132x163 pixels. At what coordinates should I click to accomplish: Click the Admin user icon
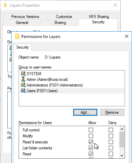point(23,80)
